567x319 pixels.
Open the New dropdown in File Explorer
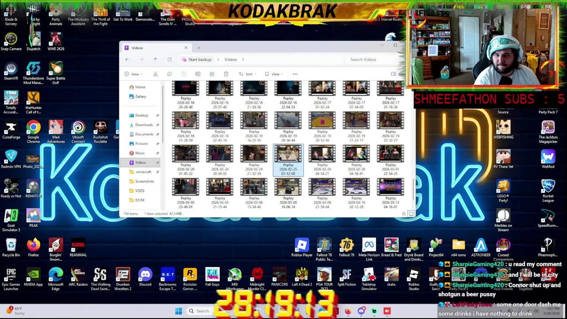[x=133, y=74]
